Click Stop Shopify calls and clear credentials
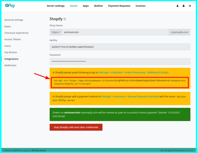Image resolution: width=198 pixels, height=153 pixels. tap(76, 127)
